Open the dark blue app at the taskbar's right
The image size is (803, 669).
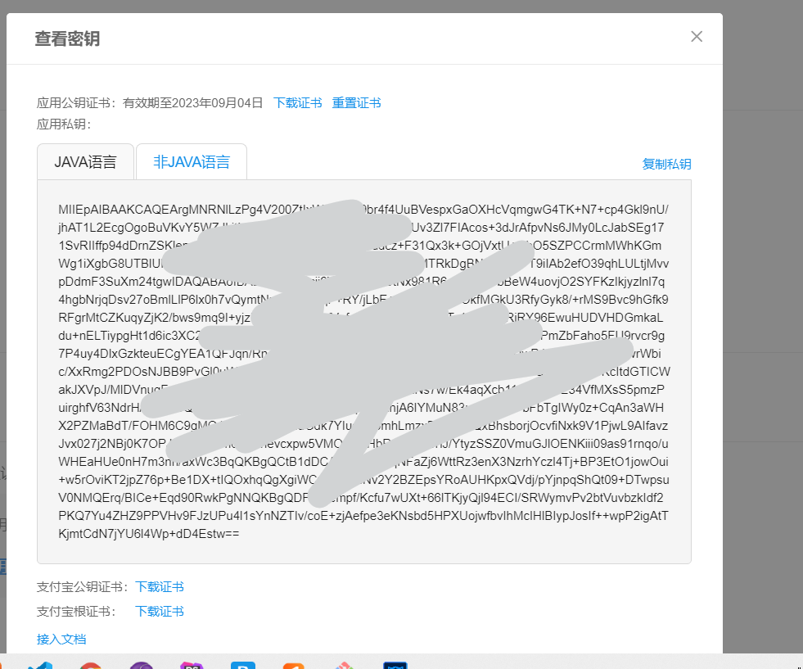(x=395, y=665)
